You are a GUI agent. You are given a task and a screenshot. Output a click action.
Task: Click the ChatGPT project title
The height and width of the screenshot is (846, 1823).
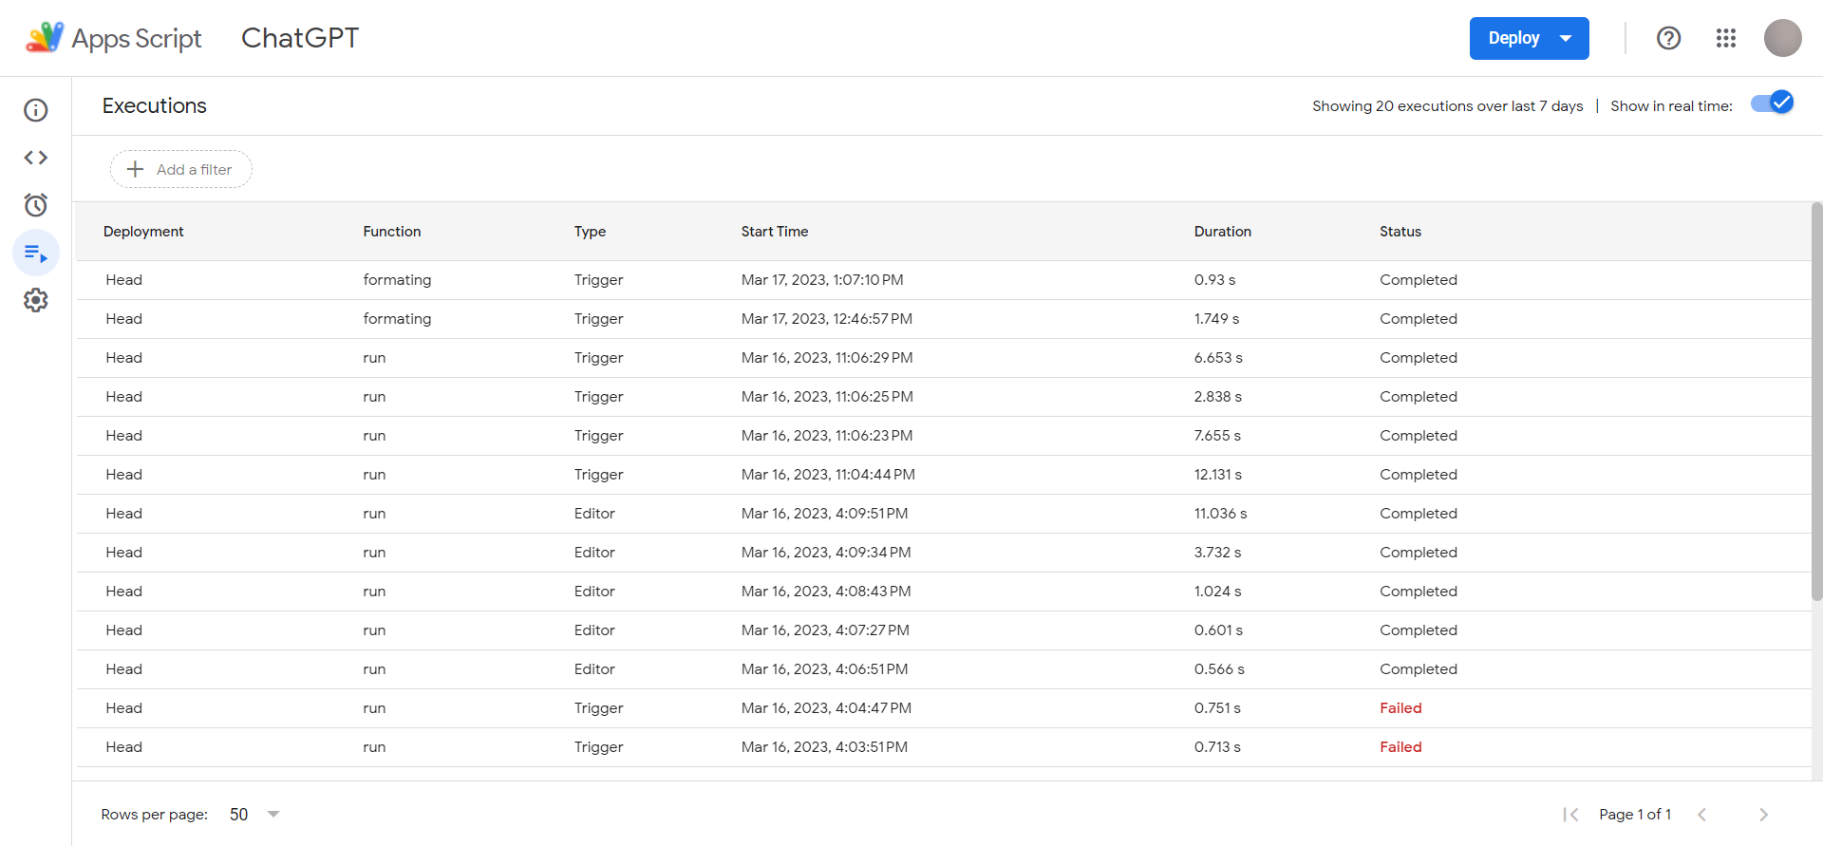(300, 38)
